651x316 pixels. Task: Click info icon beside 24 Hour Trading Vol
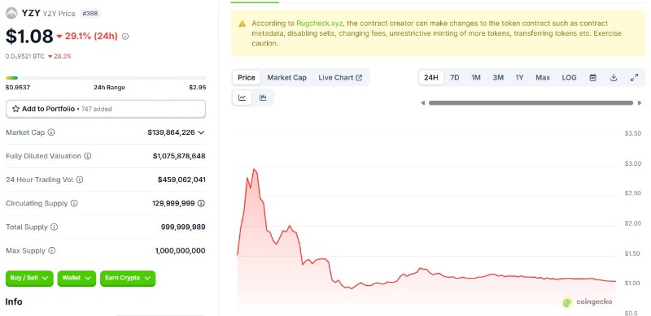(80, 180)
